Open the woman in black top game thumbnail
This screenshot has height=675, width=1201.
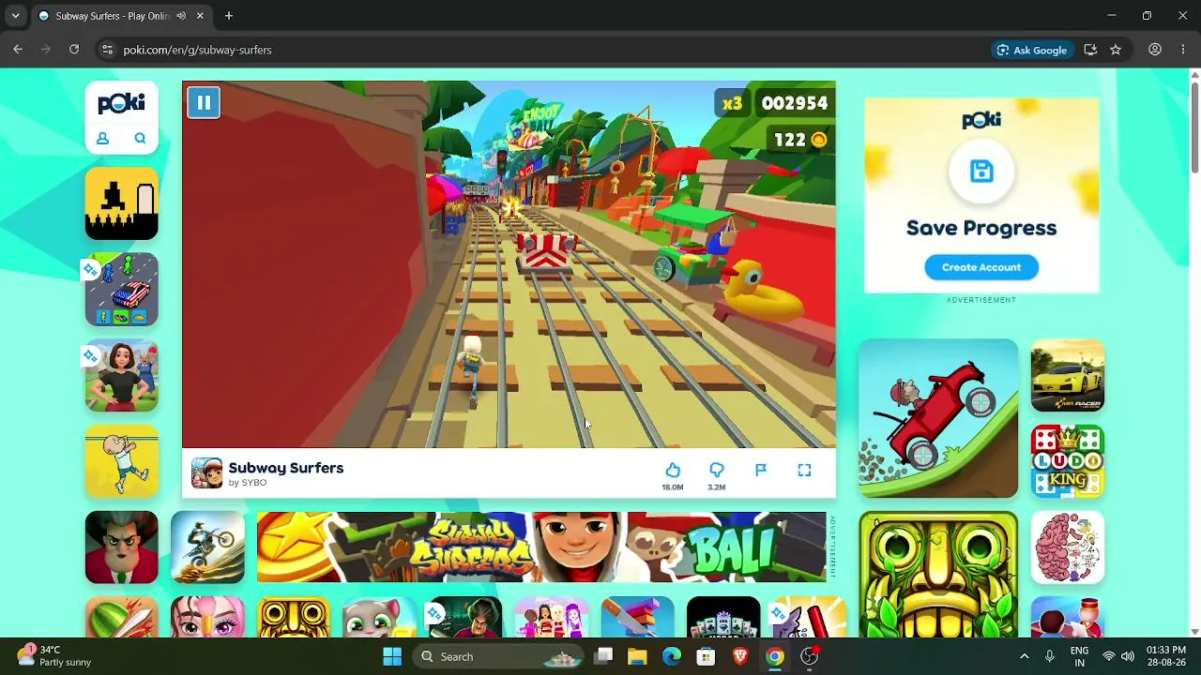tap(122, 376)
